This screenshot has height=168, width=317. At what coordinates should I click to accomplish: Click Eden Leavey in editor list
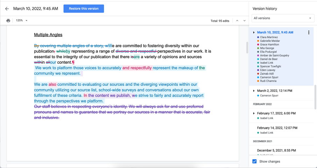pos(268,70)
